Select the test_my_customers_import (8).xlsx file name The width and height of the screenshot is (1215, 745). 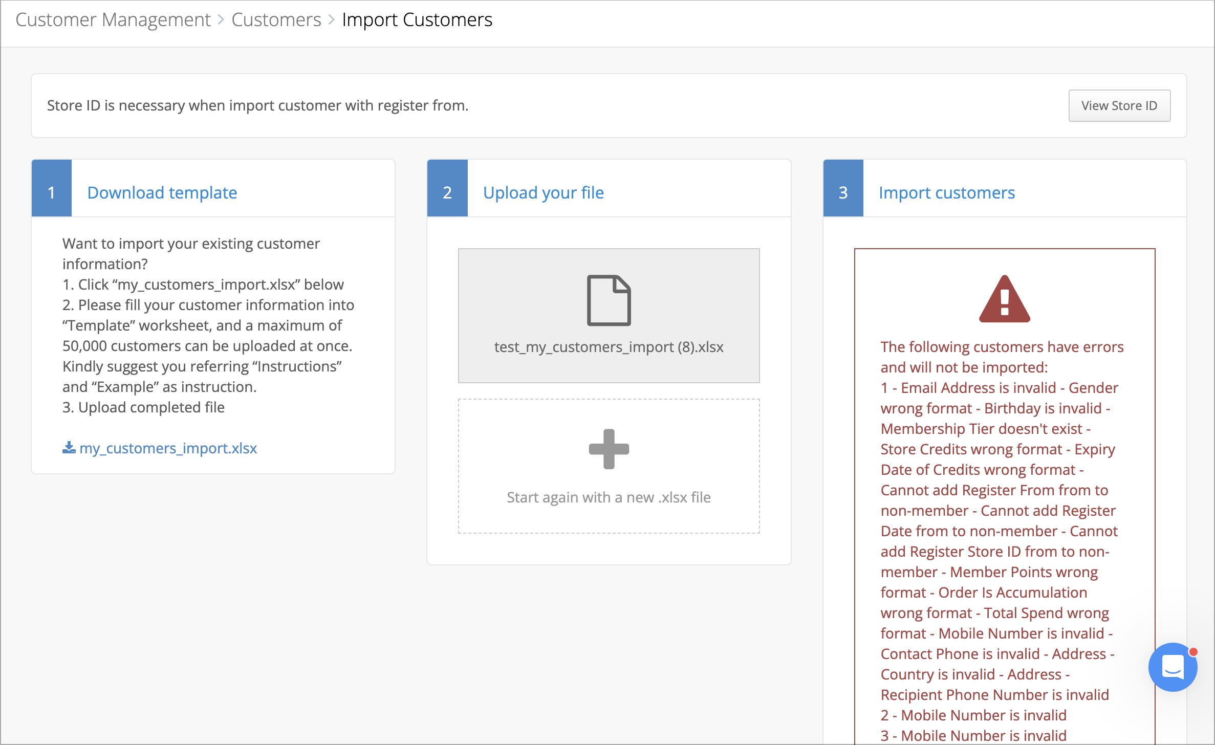[609, 347]
